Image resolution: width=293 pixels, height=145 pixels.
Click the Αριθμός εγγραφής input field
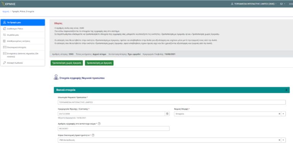click(x=114, y=129)
